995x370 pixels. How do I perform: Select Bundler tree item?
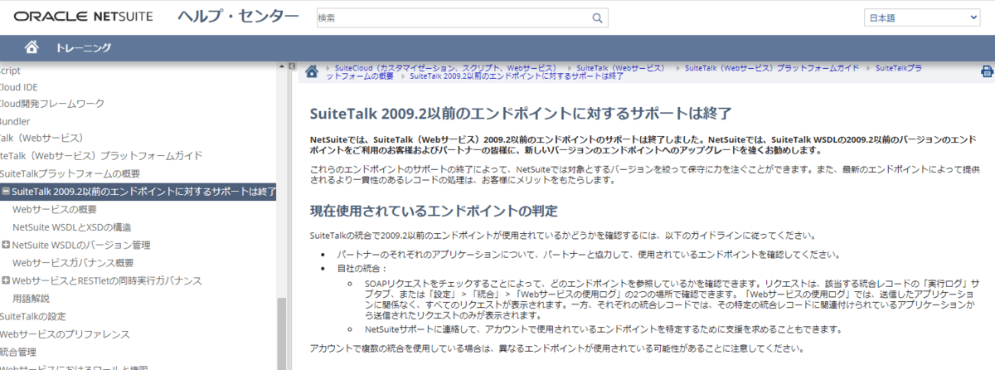15,121
